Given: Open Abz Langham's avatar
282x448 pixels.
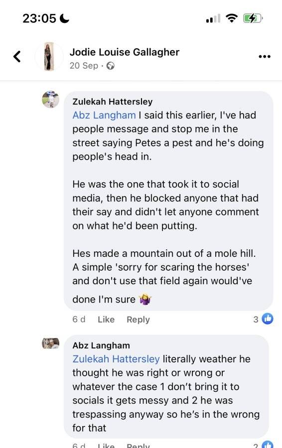Looking at the screenshot, I should 51,343.
